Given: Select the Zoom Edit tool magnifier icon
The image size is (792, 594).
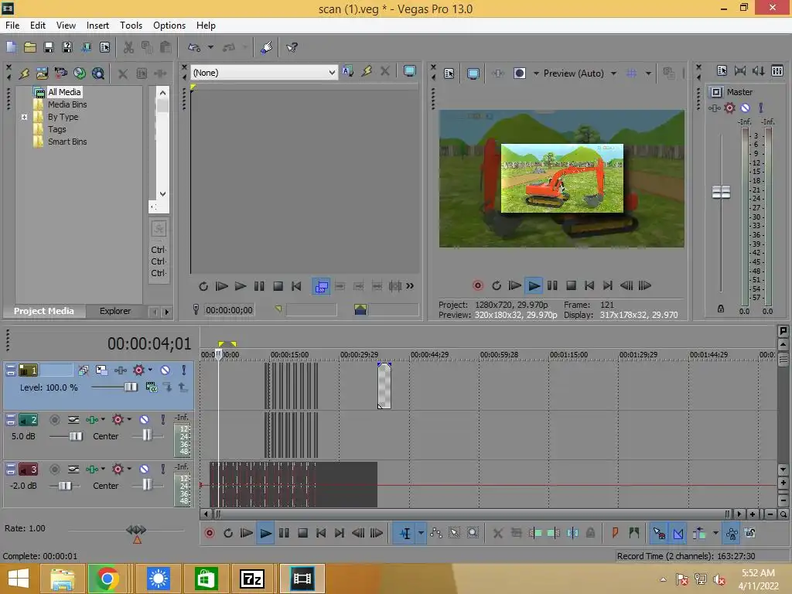Looking at the screenshot, I should (x=473, y=534).
